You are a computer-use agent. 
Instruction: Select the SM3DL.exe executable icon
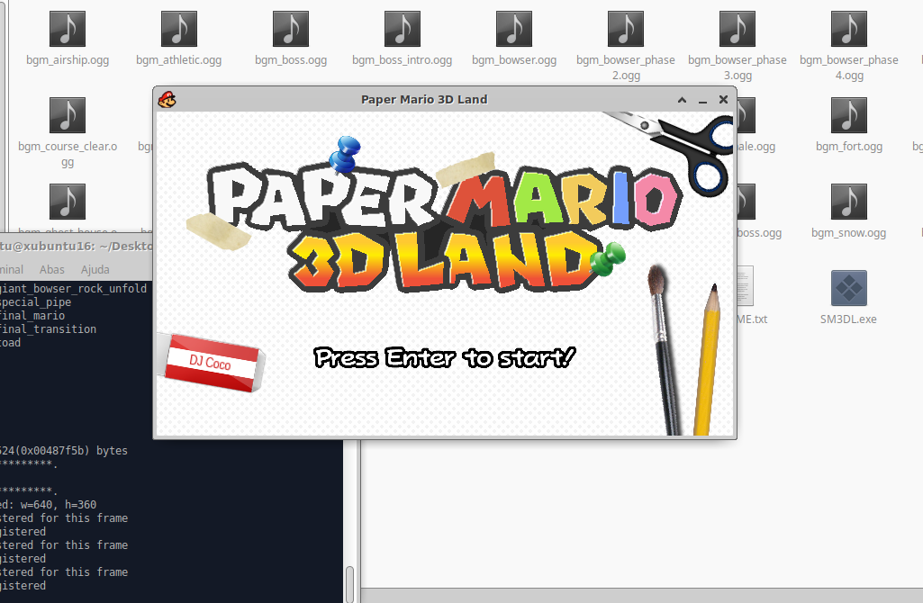coord(849,288)
